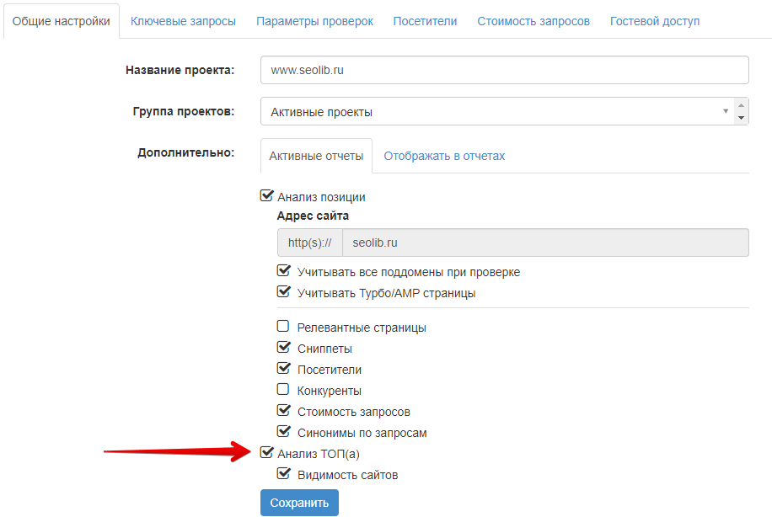Disable the Видимость сайтов checkbox
Image resolution: width=772 pixels, height=517 pixels.
[283, 474]
